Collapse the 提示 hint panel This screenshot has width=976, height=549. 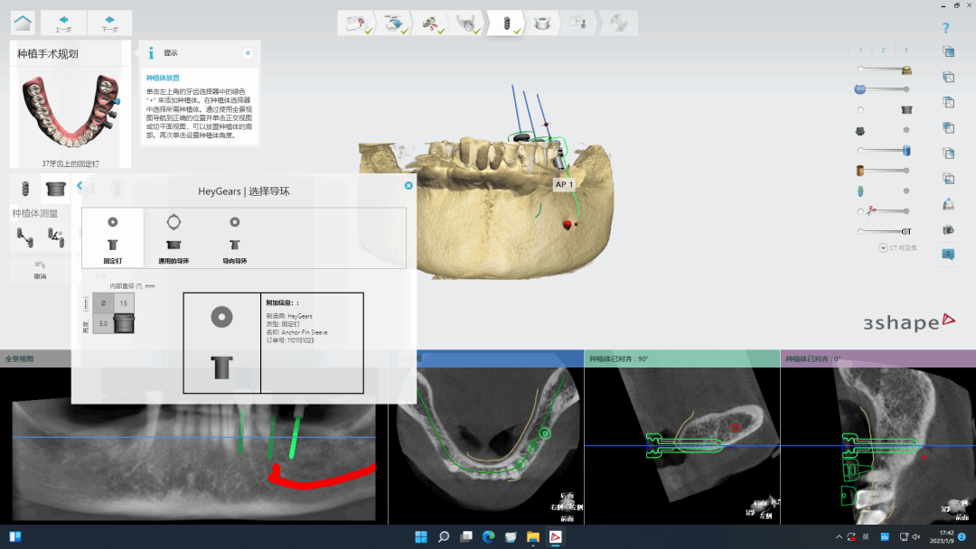(248, 53)
